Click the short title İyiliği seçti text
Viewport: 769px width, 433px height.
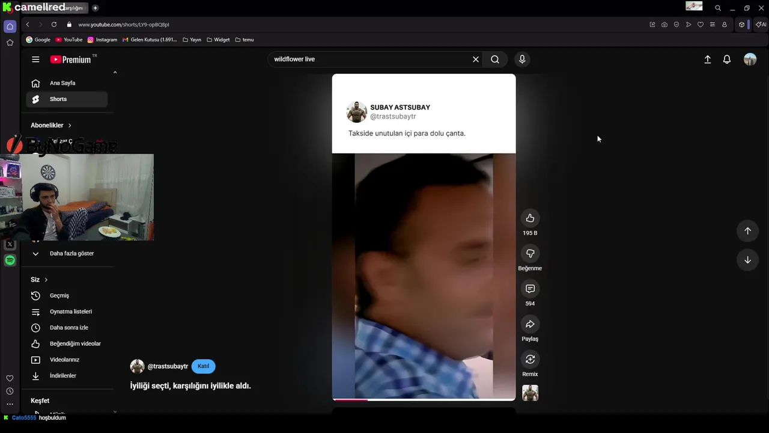click(190, 386)
